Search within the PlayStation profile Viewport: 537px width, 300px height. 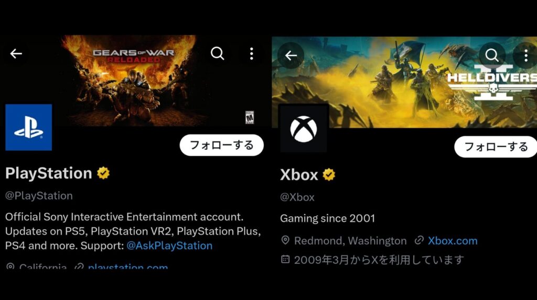coord(218,54)
